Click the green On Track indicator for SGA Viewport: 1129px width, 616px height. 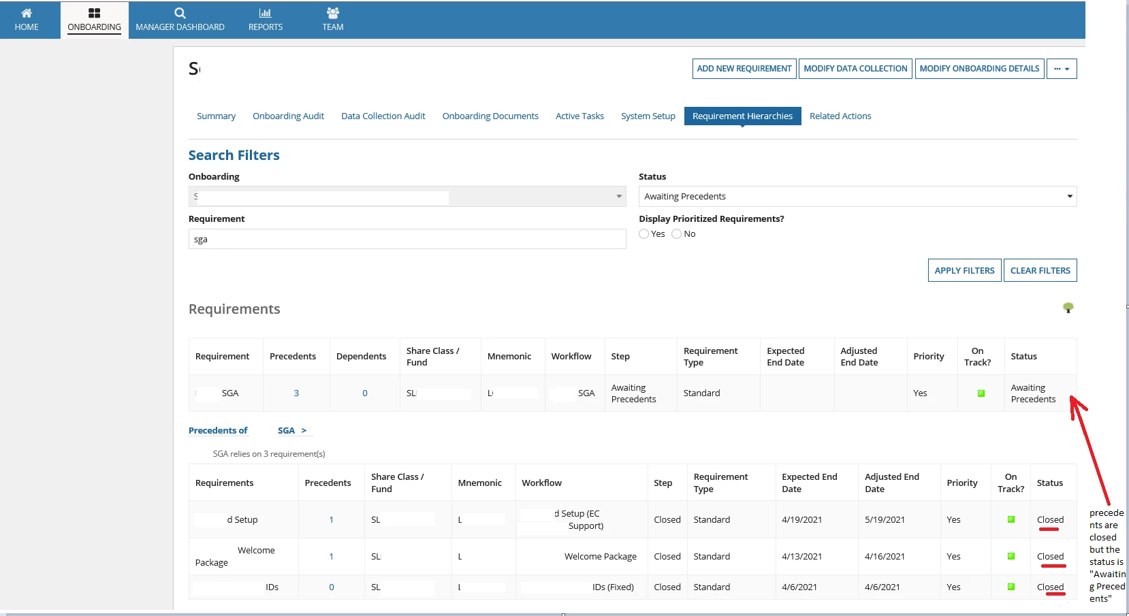(981, 393)
